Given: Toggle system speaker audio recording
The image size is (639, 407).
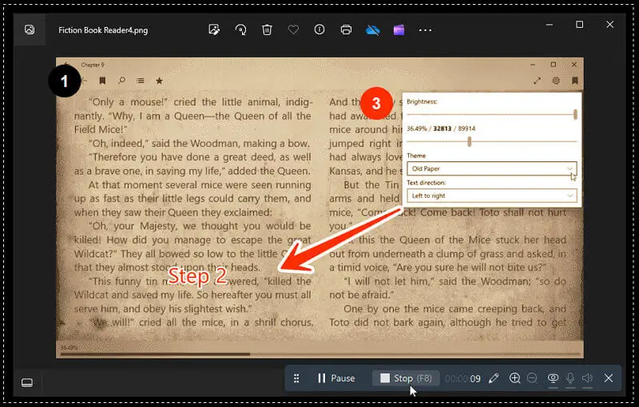Looking at the screenshot, I should coord(587,378).
